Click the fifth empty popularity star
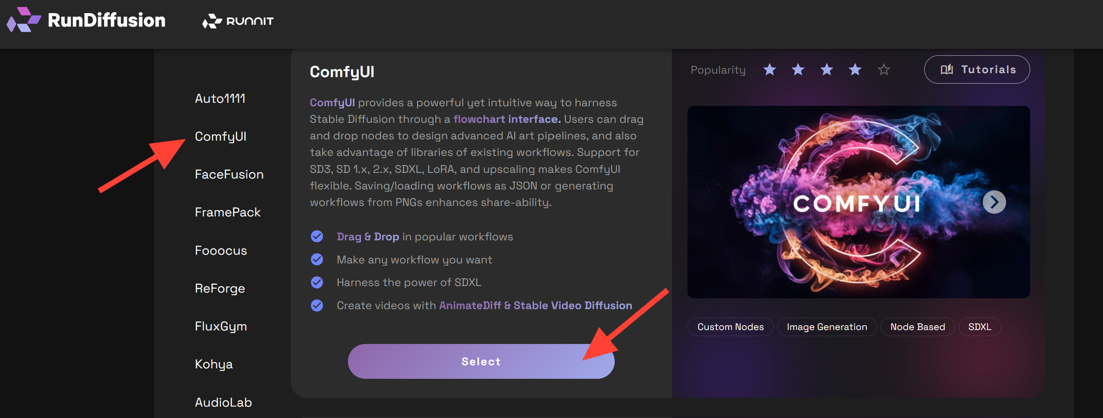Viewport: 1103px width, 418px height. tap(884, 69)
